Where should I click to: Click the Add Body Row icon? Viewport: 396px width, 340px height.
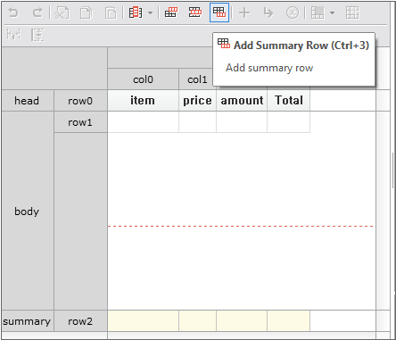pyautogui.click(x=195, y=12)
